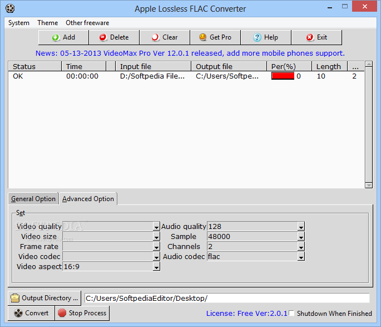
Task: Click the Input file column header
Action: 153,66
